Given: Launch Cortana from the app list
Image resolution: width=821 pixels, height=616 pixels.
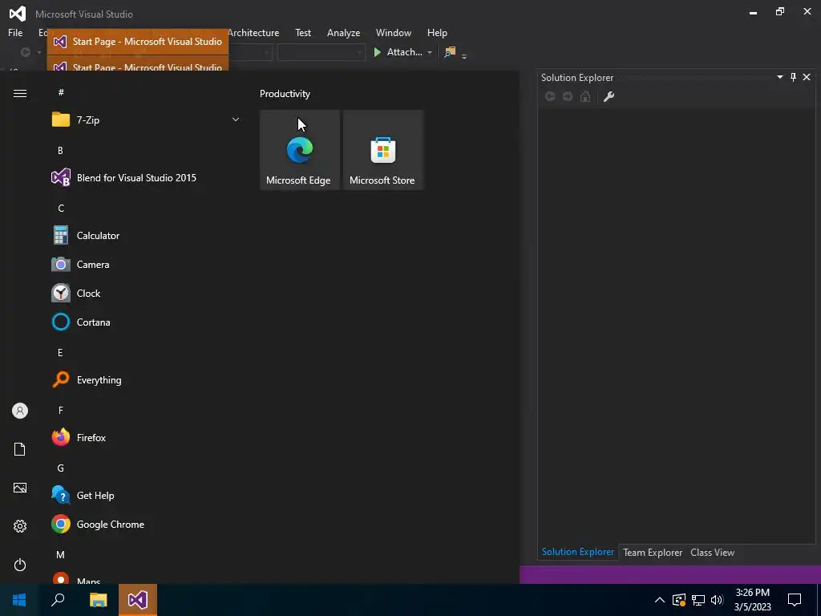Looking at the screenshot, I should pyautogui.click(x=147, y=322).
